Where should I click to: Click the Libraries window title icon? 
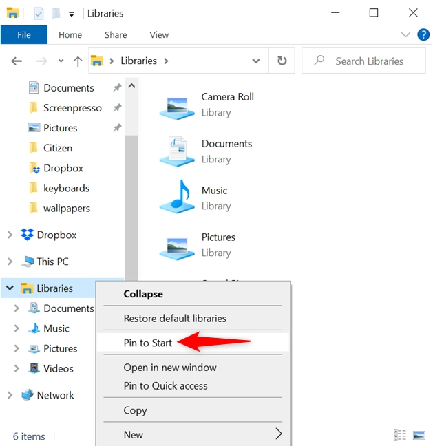click(12, 13)
